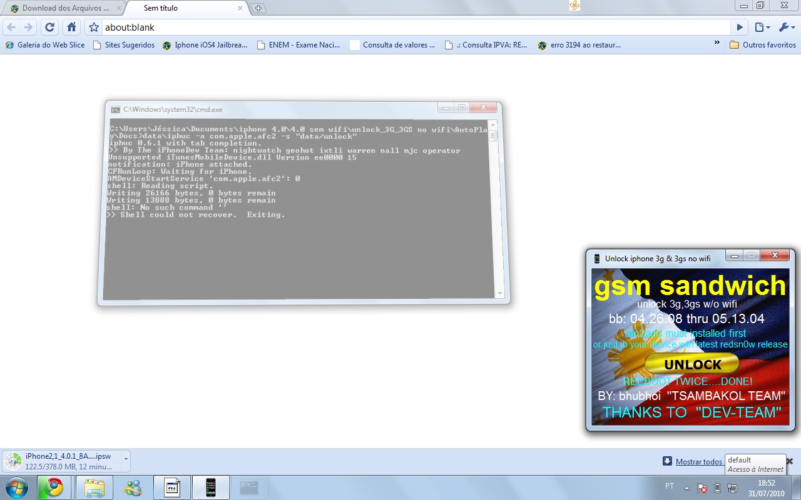Click the iPhone2,1_4.0.1 ipsw download item
The height and width of the screenshot is (500, 801).
click(x=61, y=461)
